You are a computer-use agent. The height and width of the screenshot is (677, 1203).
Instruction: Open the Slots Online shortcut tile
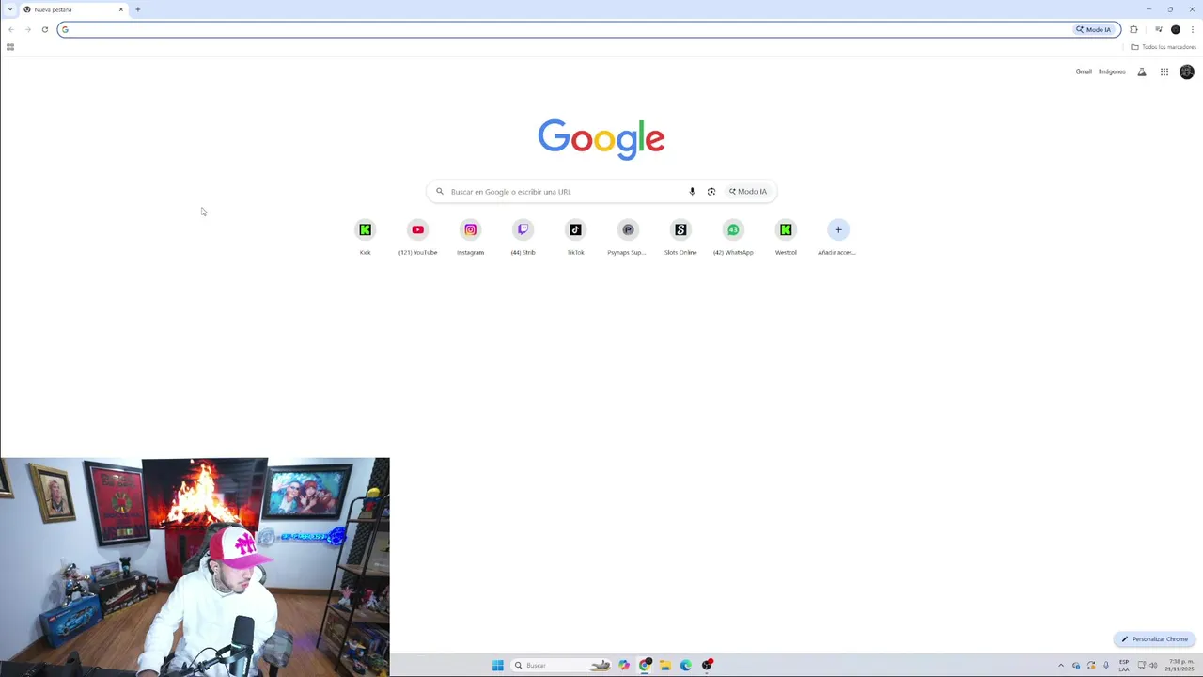coord(680,237)
